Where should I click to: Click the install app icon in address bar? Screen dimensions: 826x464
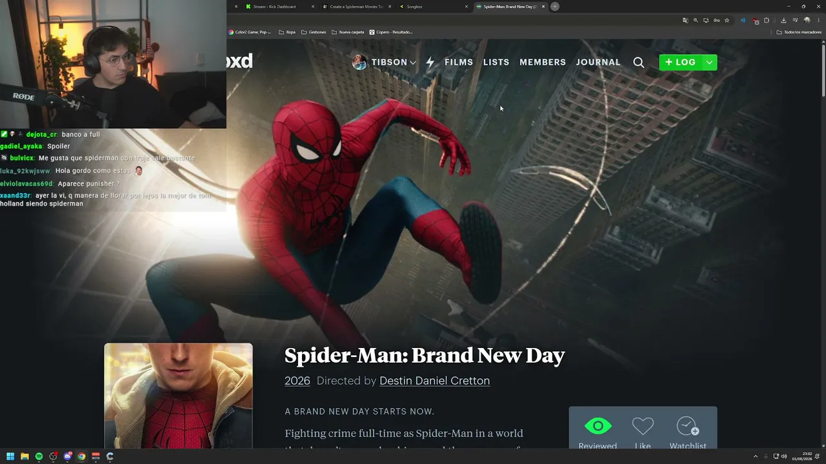point(706,21)
